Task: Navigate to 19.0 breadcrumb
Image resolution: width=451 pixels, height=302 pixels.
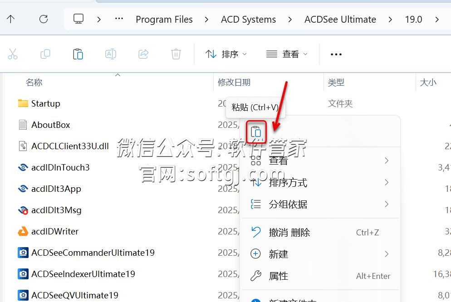Action: point(413,19)
